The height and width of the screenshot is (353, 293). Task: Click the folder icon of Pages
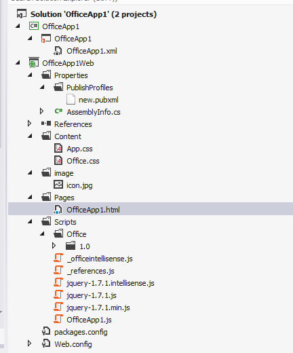(46, 197)
